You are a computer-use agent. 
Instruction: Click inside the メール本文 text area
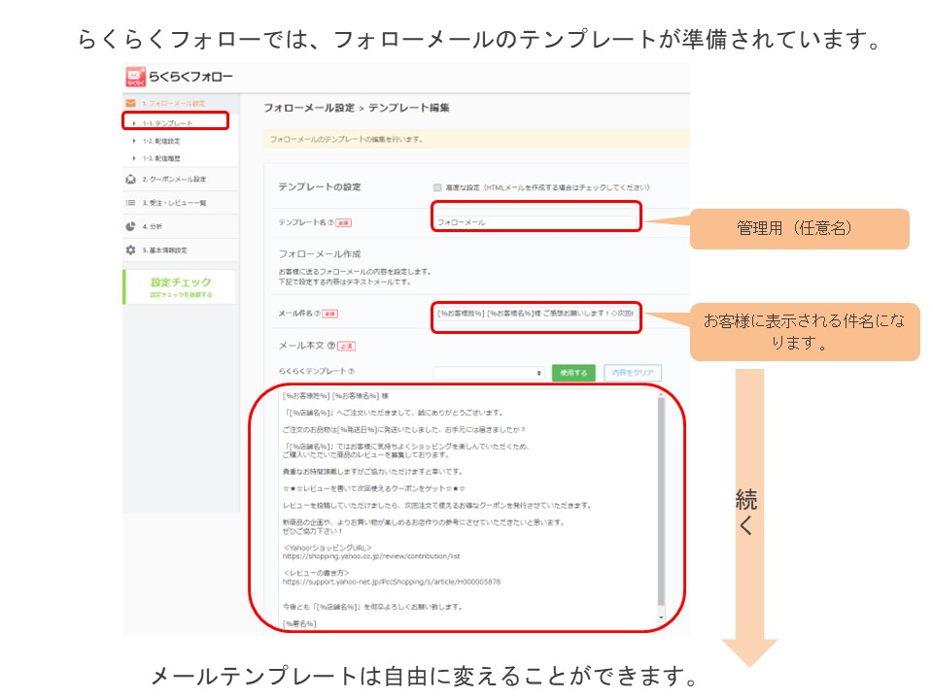tap(467, 508)
